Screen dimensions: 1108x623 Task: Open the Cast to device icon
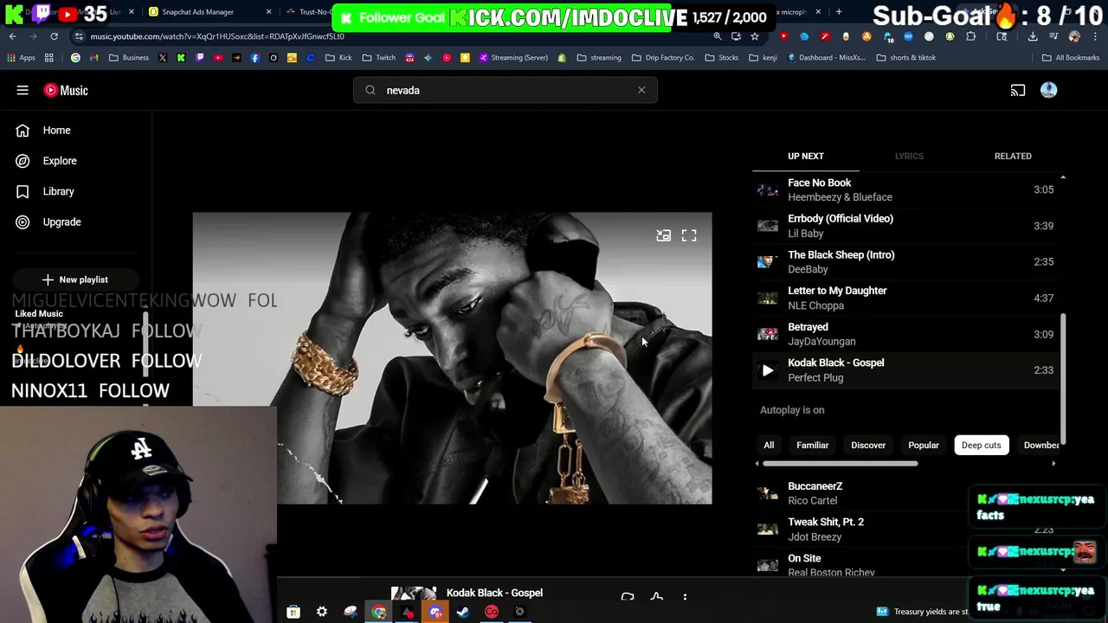[x=1018, y=90]
